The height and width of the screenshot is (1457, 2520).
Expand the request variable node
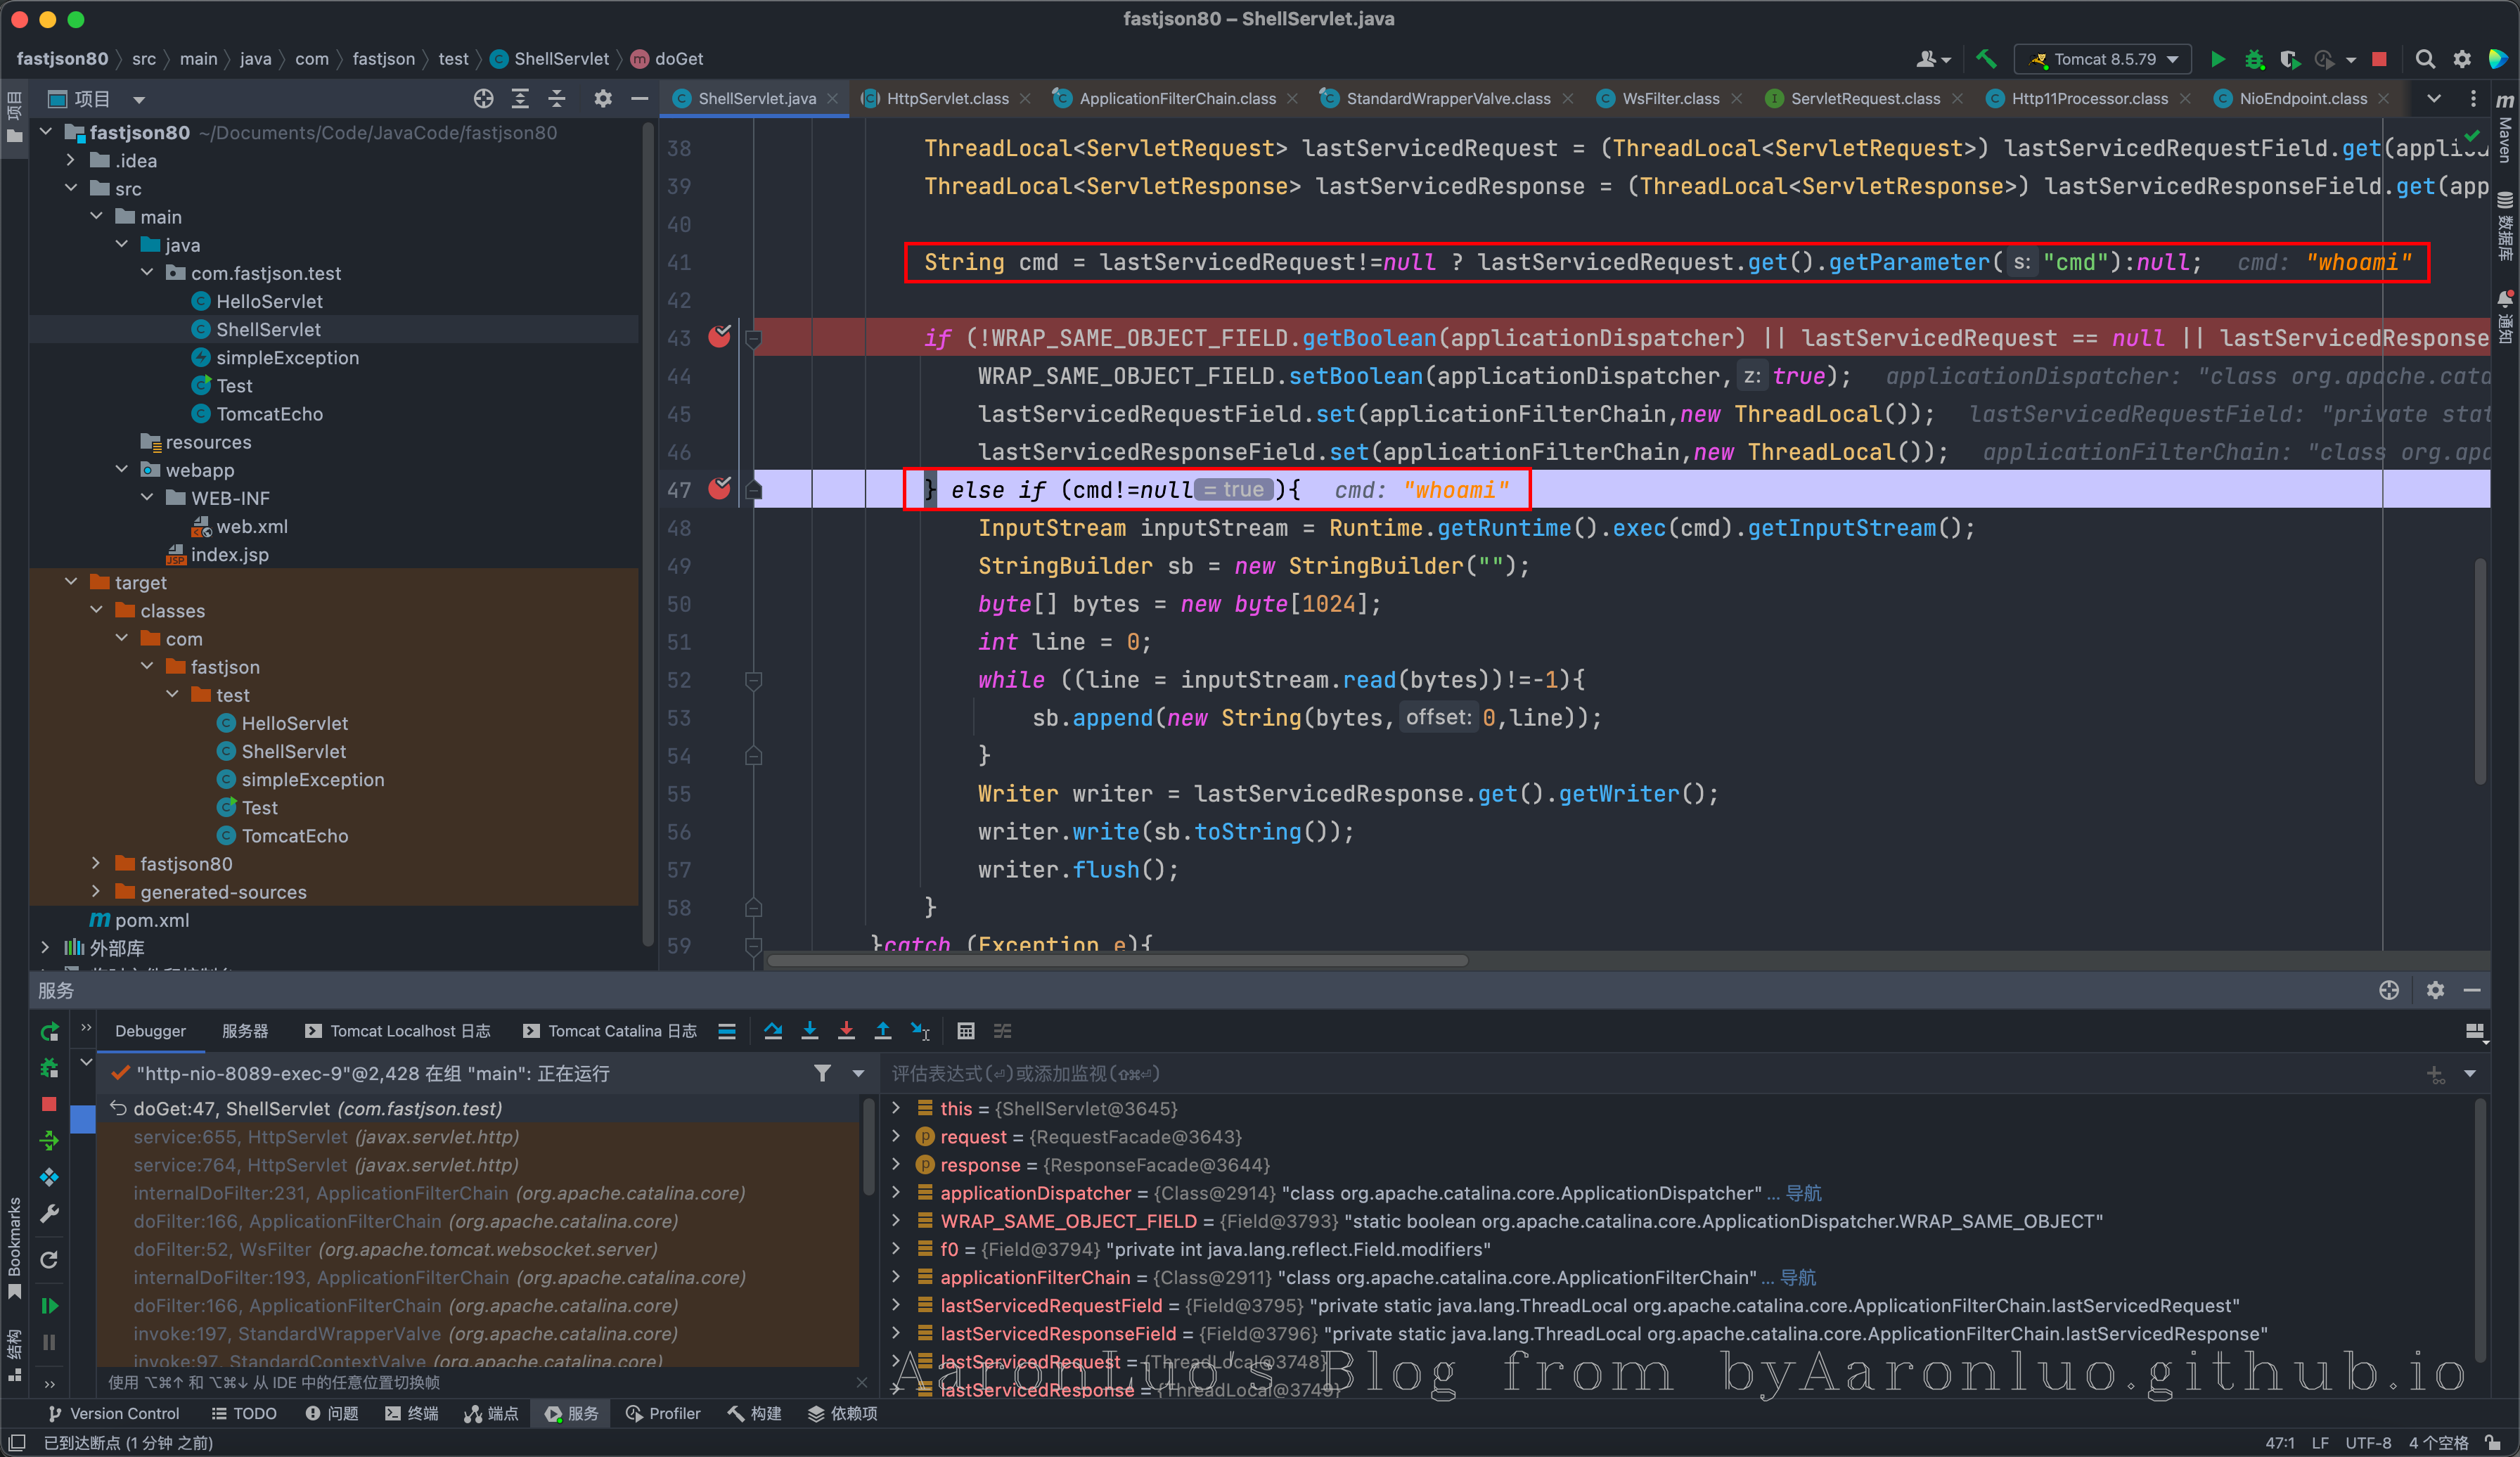(x=897, y=1136)
